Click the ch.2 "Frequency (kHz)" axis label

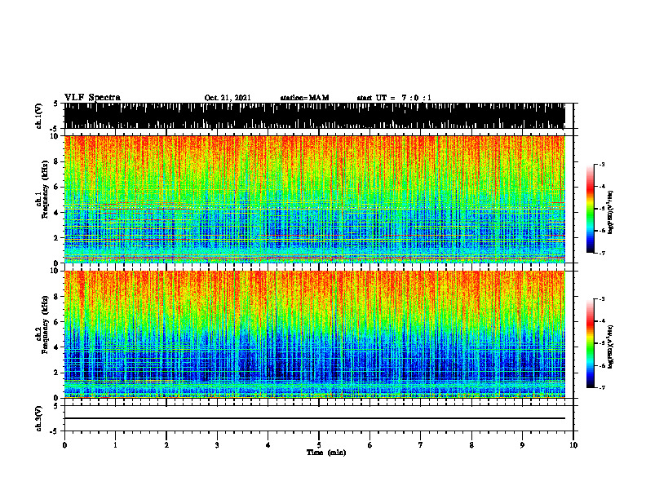pos(46,325)
